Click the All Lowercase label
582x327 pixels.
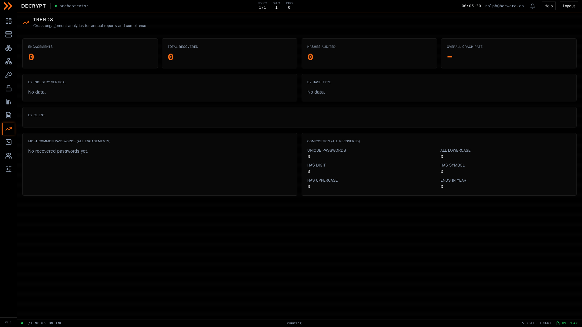pyautogui.click(x=455, y=150)
